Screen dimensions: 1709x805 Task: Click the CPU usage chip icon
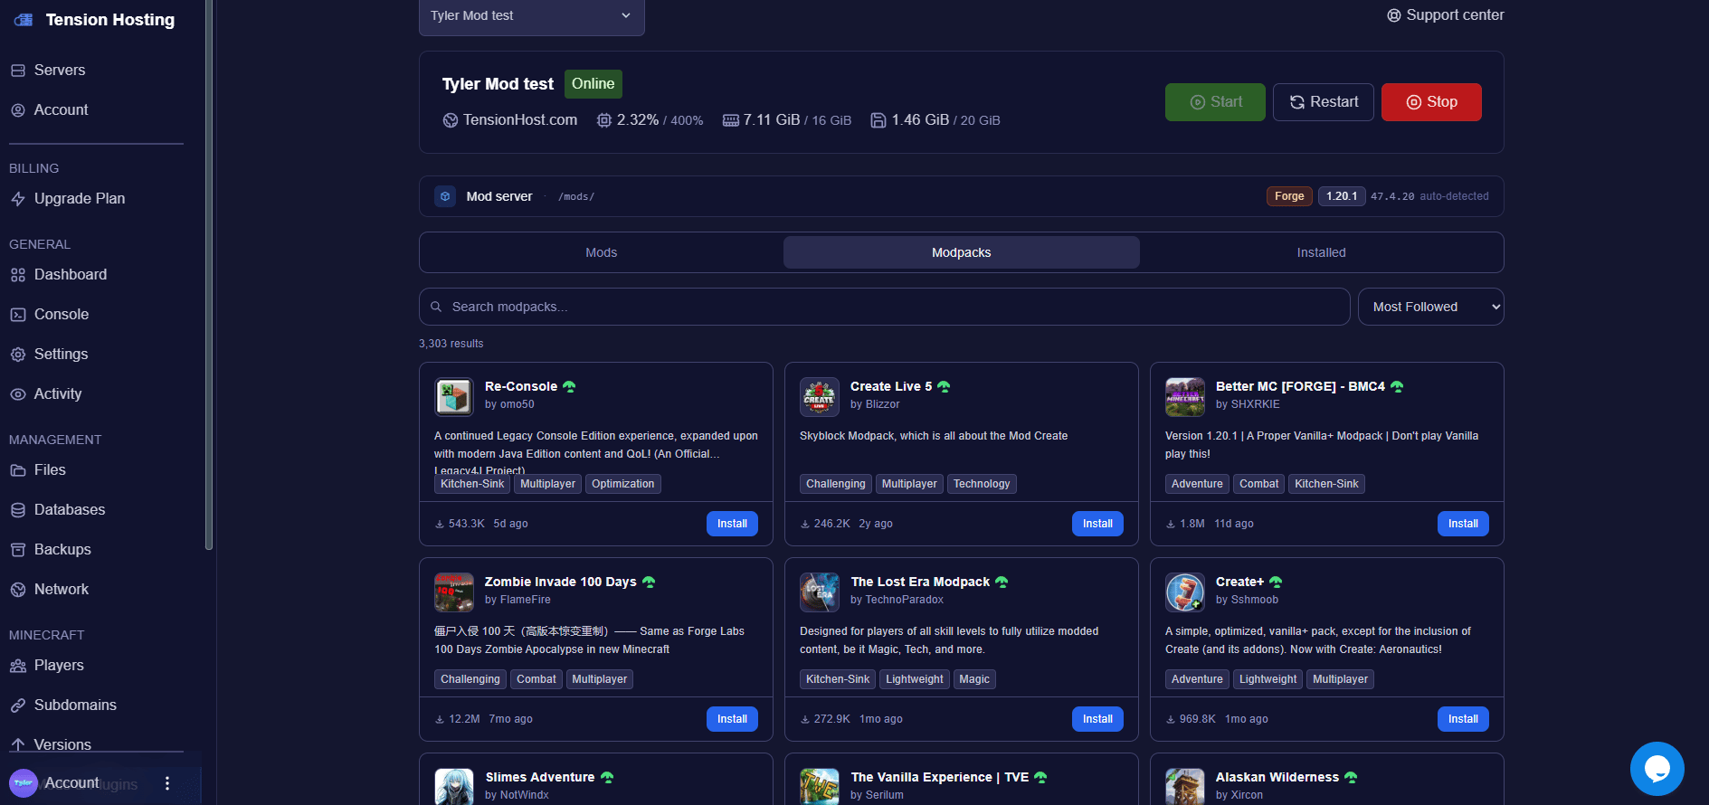click(604, 120)
